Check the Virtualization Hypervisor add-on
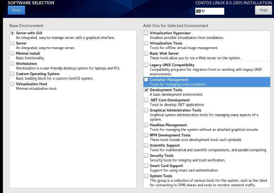Screen dimensions: 274x193 pos(146,33)
